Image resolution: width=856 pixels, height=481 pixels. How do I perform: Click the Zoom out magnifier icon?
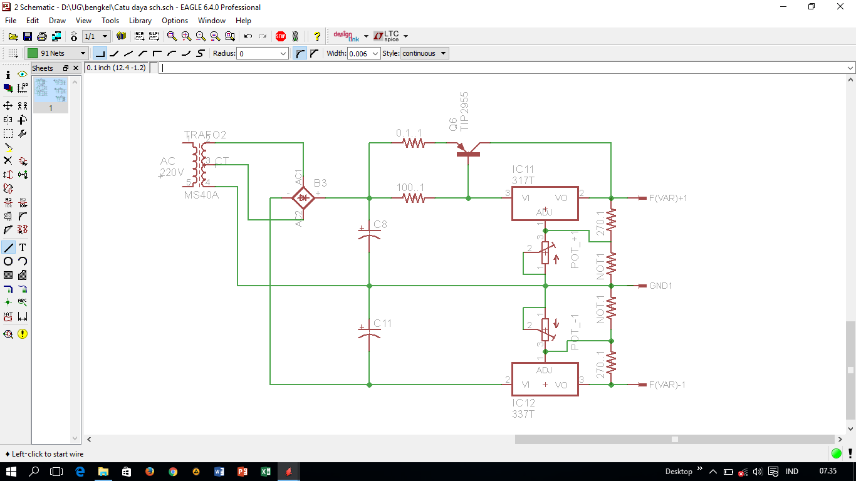point(201,36)
